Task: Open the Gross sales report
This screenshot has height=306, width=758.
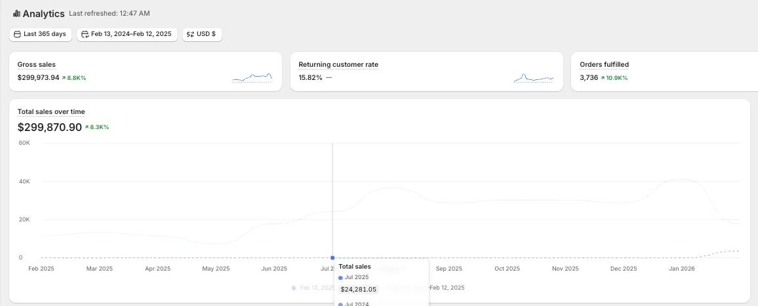Action: tap(37, 64)
